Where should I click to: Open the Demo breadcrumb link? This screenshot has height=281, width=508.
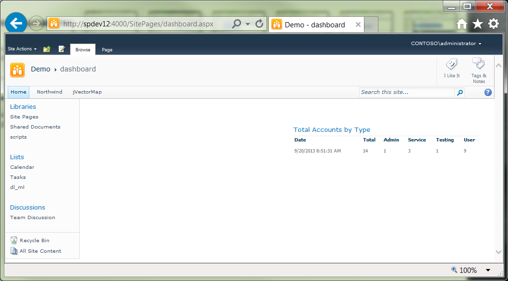pyautogui.click(x=40, y=69)
